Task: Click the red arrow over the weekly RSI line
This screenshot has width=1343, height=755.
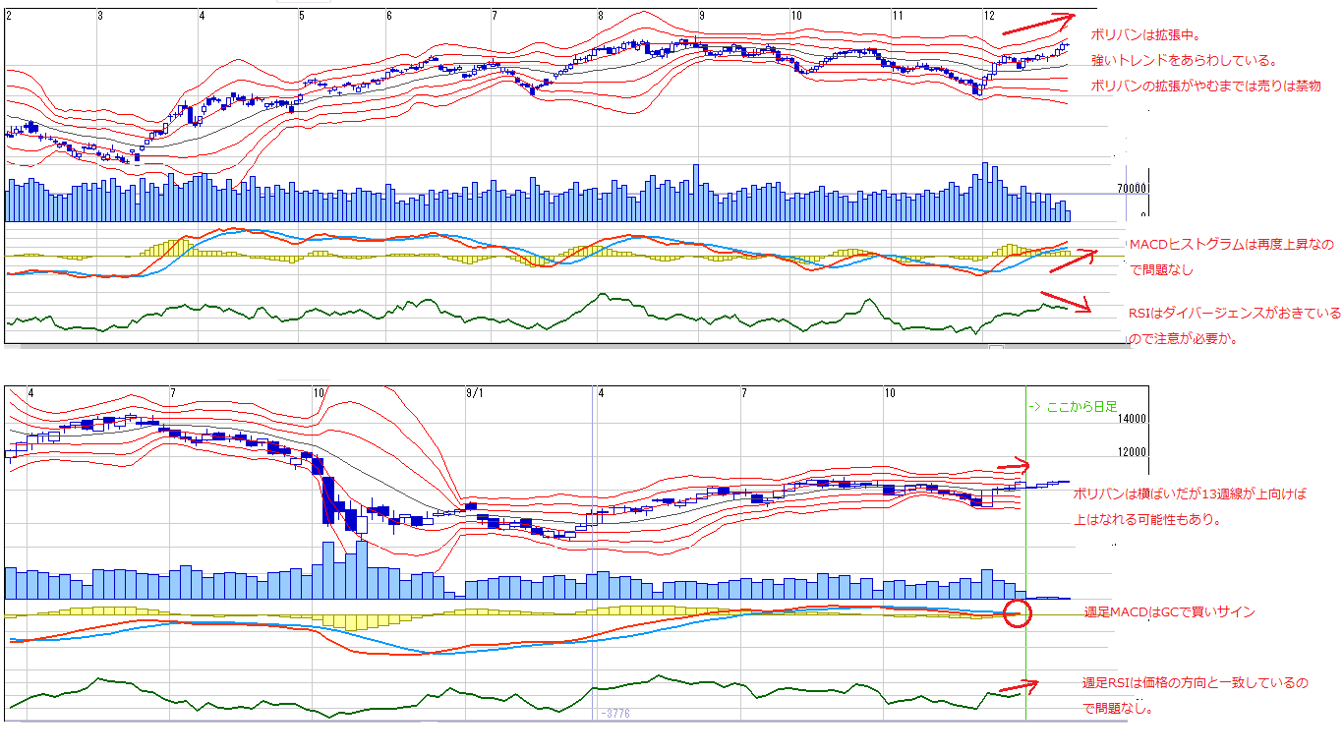Action: click(1019, 686)
